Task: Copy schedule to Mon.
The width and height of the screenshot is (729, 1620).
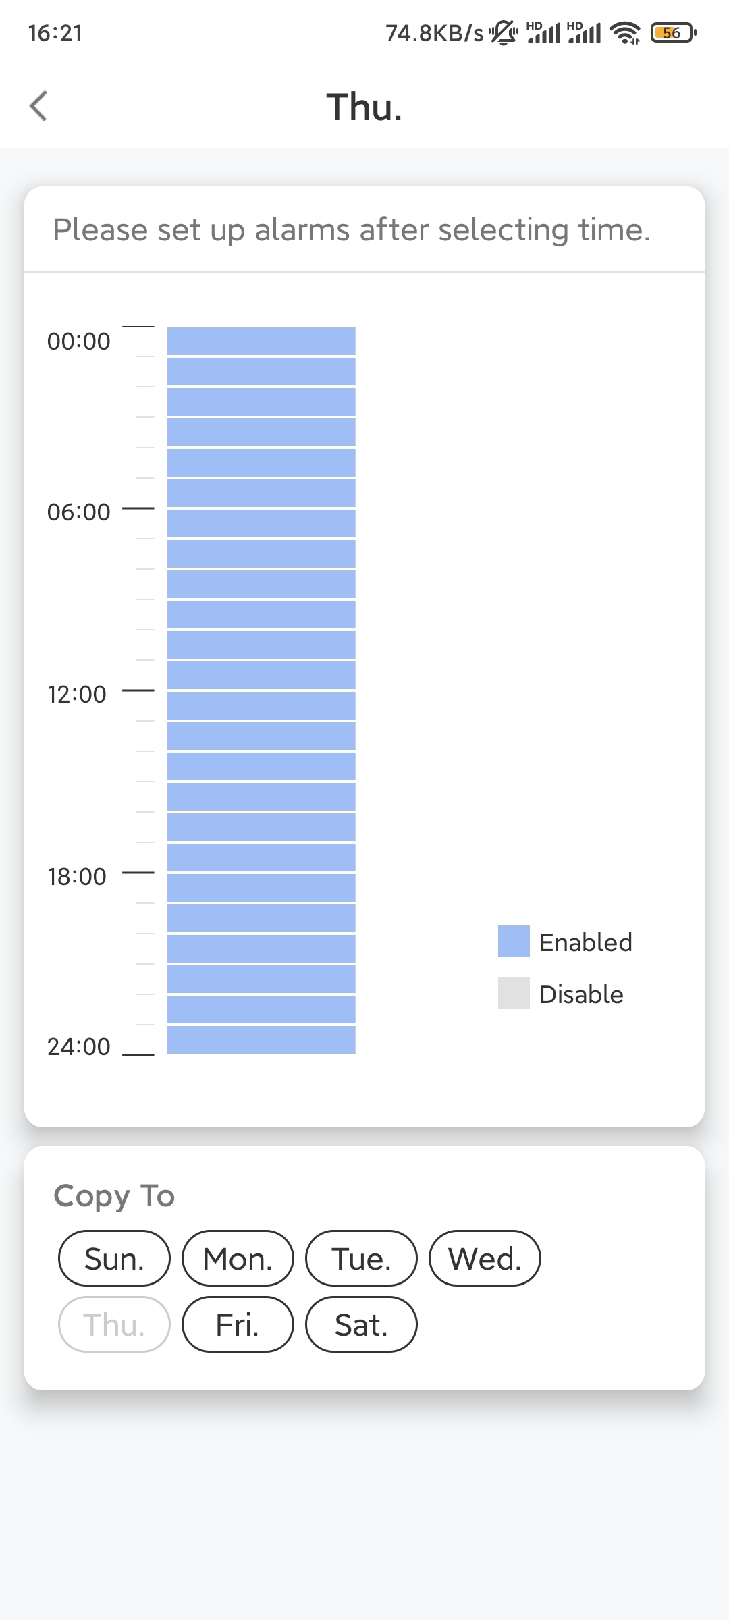Action: click(x=238, y=1258)
